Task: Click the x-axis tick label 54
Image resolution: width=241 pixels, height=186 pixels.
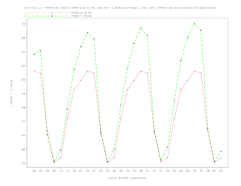Action: click(x=154, y=171)
